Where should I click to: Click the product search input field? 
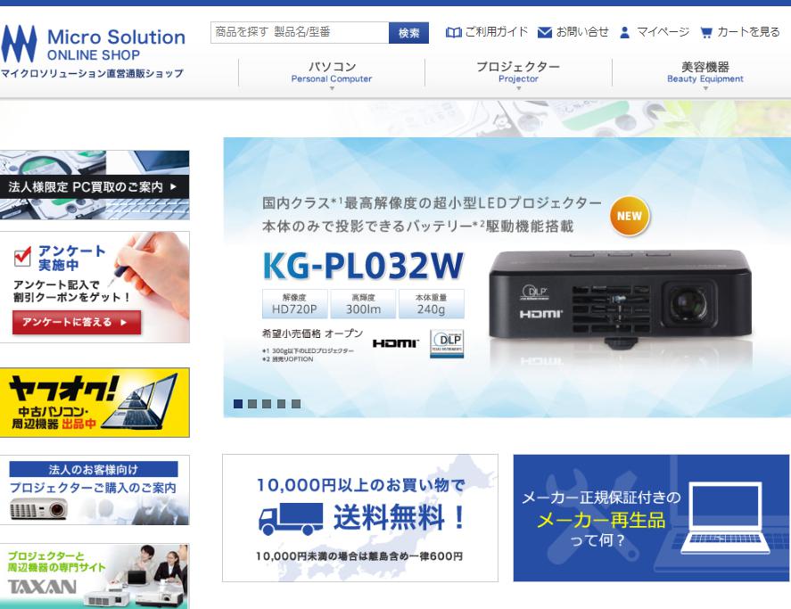pyautogui.click(x=300, y=33)
